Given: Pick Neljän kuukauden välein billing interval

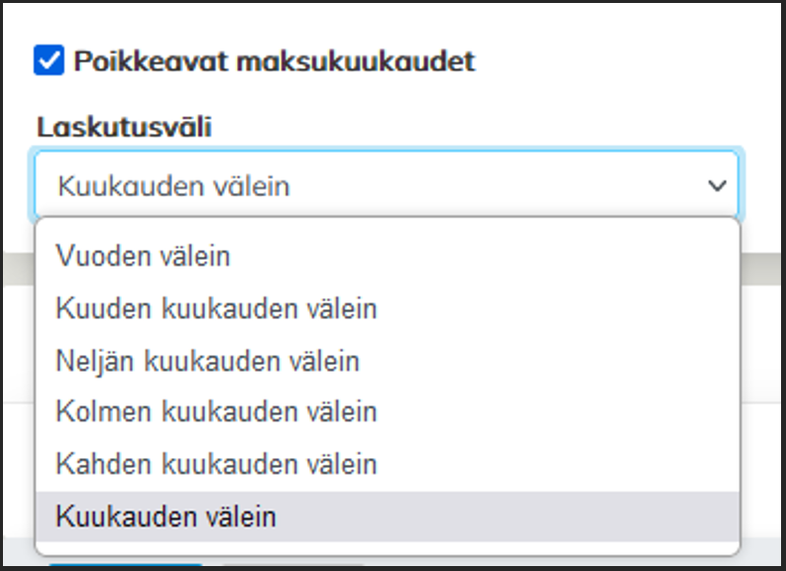Looking at the screenshot, I should click(208, 361).
